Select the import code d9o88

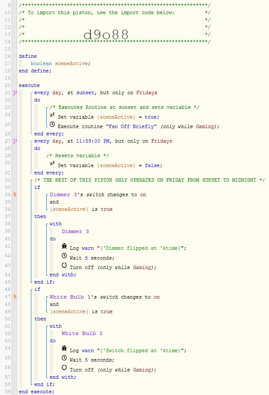106,35
